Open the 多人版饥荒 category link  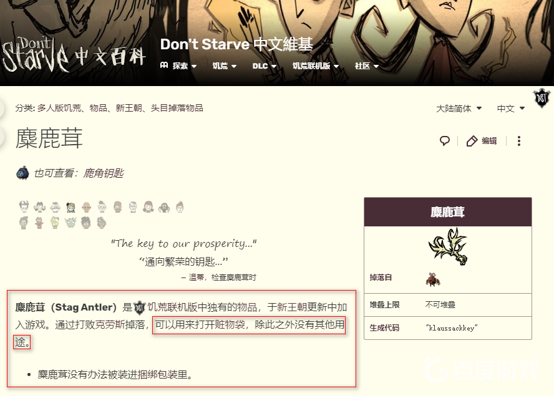(59, 108)
